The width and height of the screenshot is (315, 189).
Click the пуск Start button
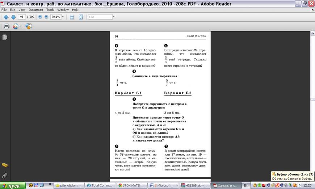tap(13, 186)
